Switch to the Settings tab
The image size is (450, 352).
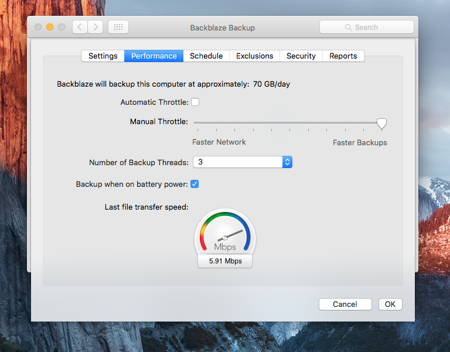103,56
